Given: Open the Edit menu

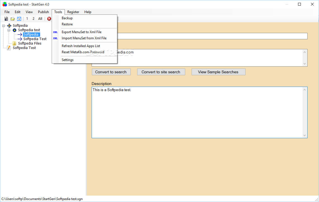Looking at the screenshot, I should point(18,12).
